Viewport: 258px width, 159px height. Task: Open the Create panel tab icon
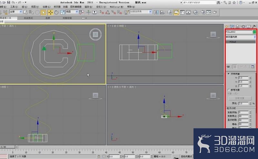[x=227, y=26]
